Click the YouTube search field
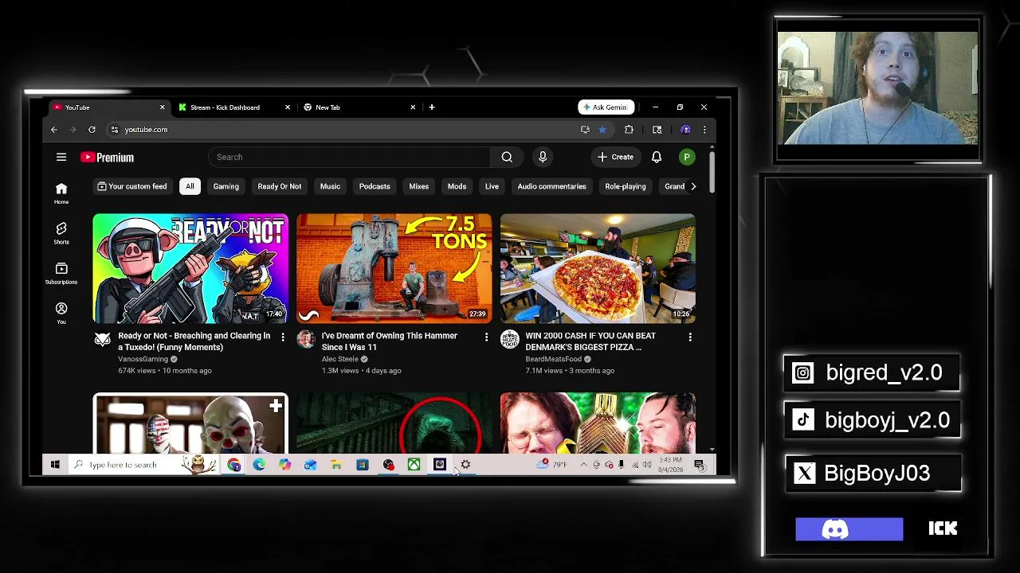The height and width of the screenshot is (573, 1020). [x=351, y=157]
